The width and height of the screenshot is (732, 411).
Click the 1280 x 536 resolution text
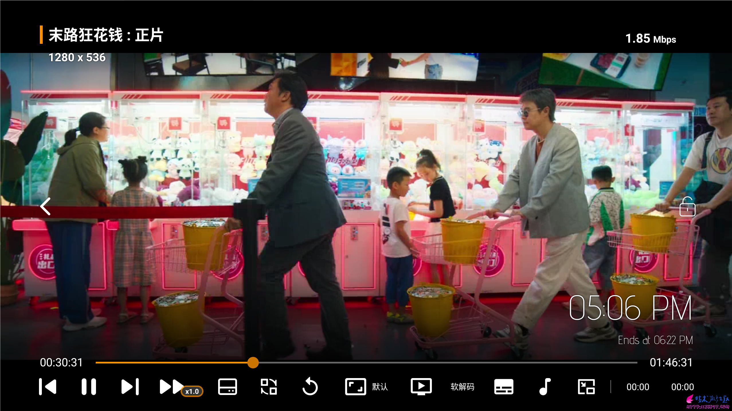[77, 58]
